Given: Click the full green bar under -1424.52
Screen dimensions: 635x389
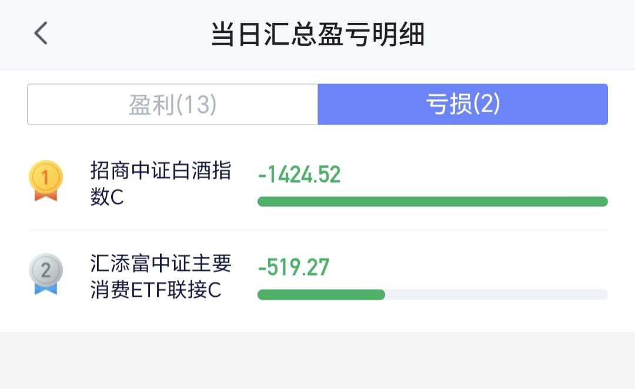Looking at the screenshot, I should tap(433, 202).
